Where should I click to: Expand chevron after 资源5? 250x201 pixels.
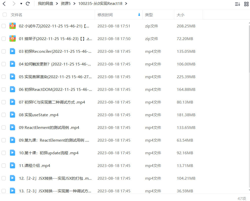(x=74, y=4)
